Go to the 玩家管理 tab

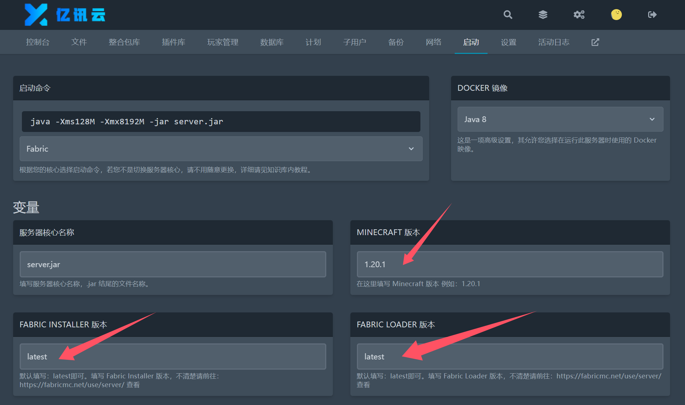(x=223, y=42)
